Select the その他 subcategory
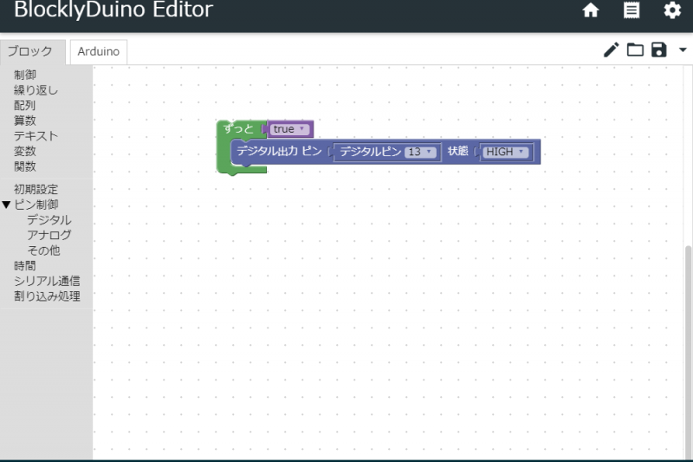693x462 pixels. click(44, 251)
